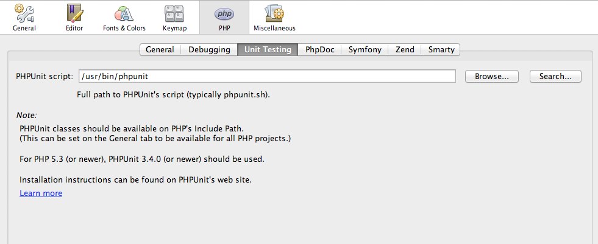
Task: Click the 'PHPUnit script:' label
Action: click(44, 77)
